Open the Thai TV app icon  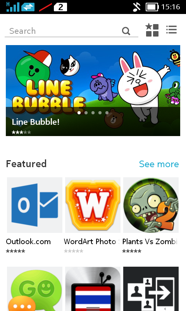pos(93,289)
